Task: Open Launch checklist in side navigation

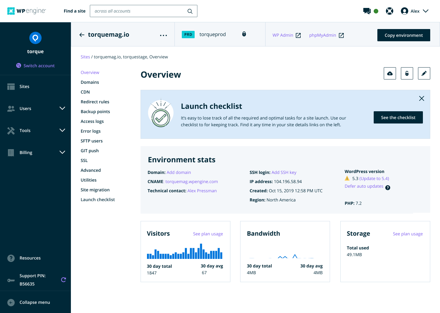Action: tap(98, 200)
